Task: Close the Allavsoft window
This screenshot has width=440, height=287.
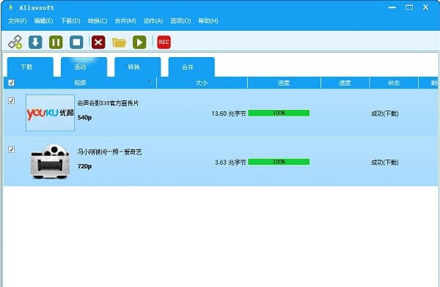Action: click(425, 7)
